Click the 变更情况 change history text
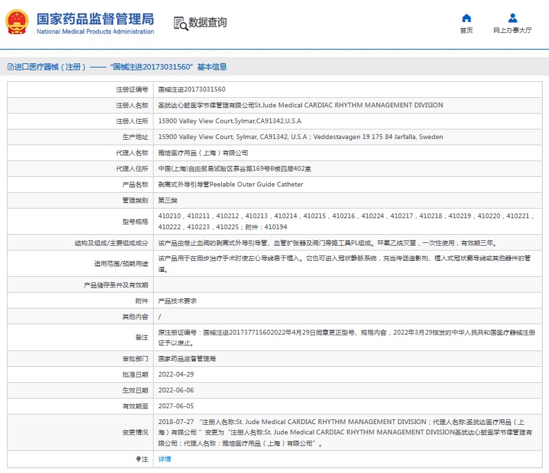This screenshot has width=549, height=473. tap(345, 432)
